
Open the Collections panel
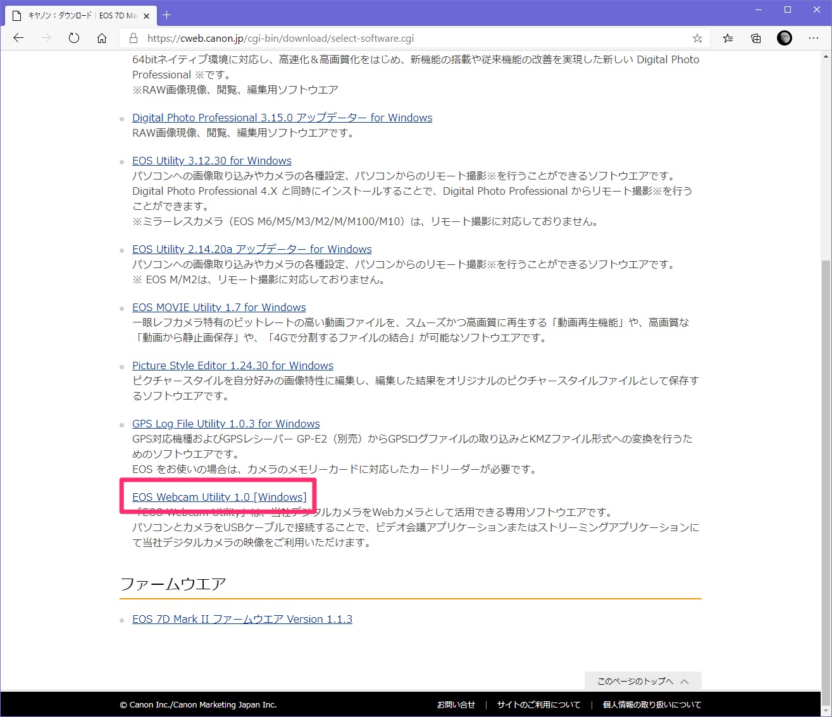tap(756, 38)
